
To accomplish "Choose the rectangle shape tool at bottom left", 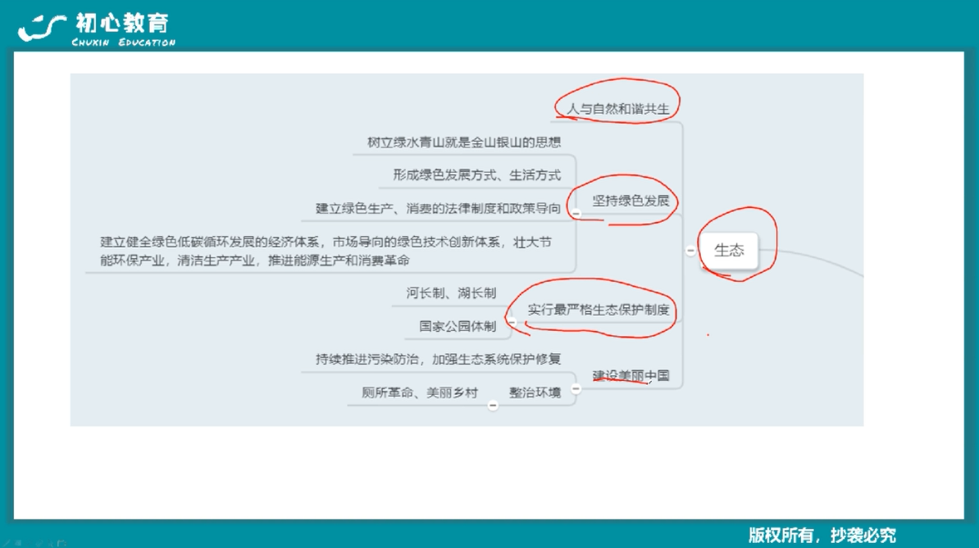I will (x=17, y=542).
